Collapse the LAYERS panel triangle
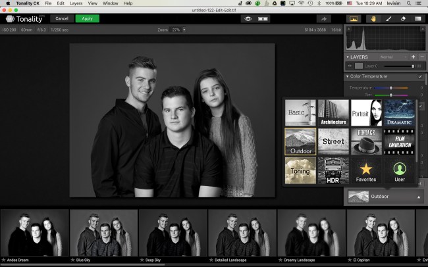428x267 pixels. [348, 57]
